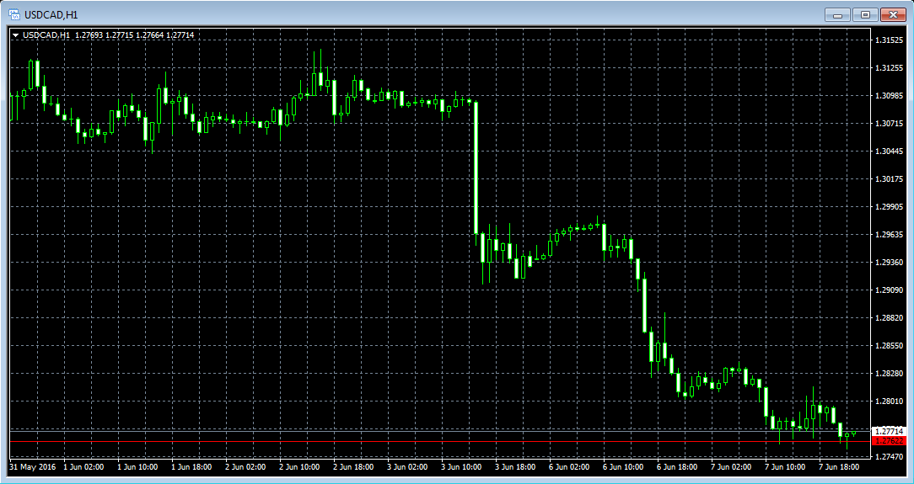
Task: Click the OHLC values 1.27693 1.27715 1.27664 1.27714
Action: click(135, 35)
